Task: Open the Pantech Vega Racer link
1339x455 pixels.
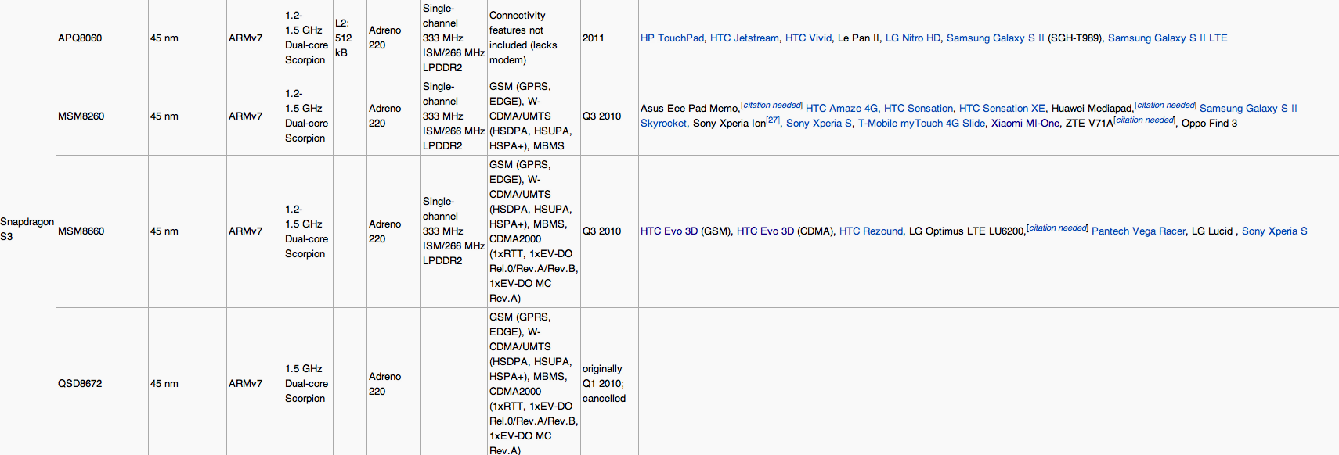Action: (1139, 231)
